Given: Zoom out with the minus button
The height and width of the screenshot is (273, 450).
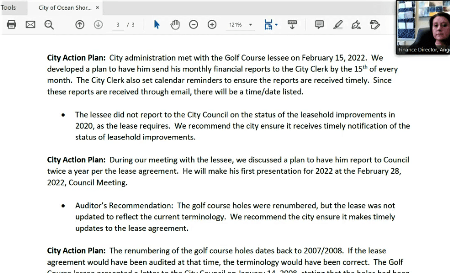Looking at the screenshot, I should [194, 25].
